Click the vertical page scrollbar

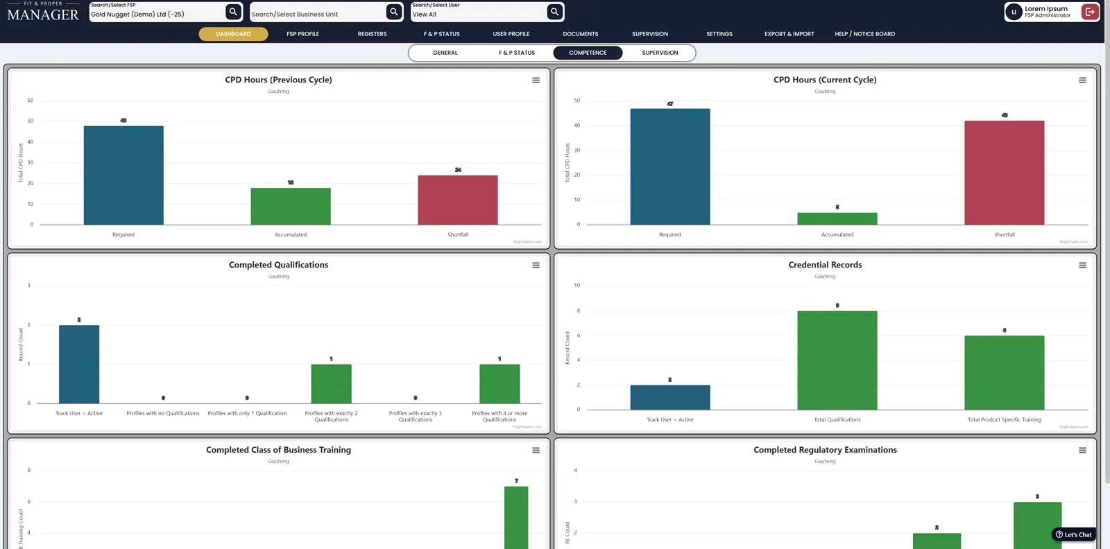1107,243
